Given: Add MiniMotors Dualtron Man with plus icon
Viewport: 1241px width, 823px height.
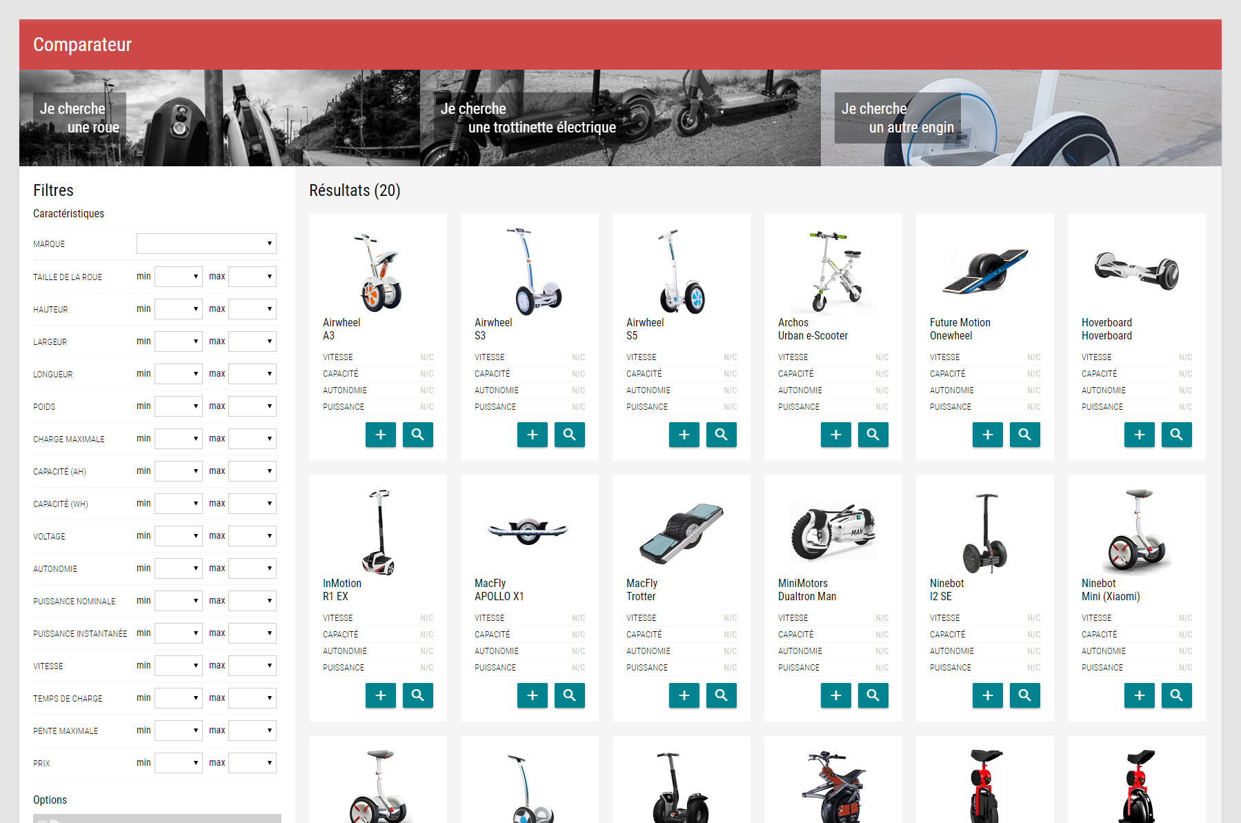Looking at the screenshot, I should pyautogui.click(x=836, y=695).
